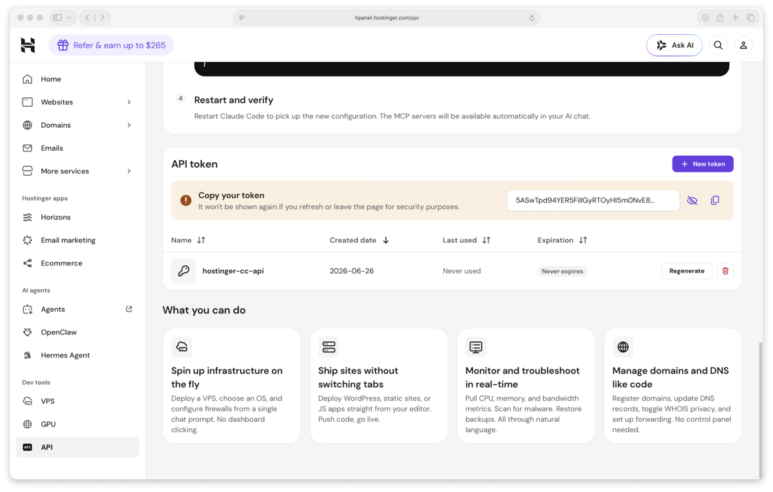Viewport: 773px width, 492px height.
Task: Click the Home sidebar icon
Action: 27,79
